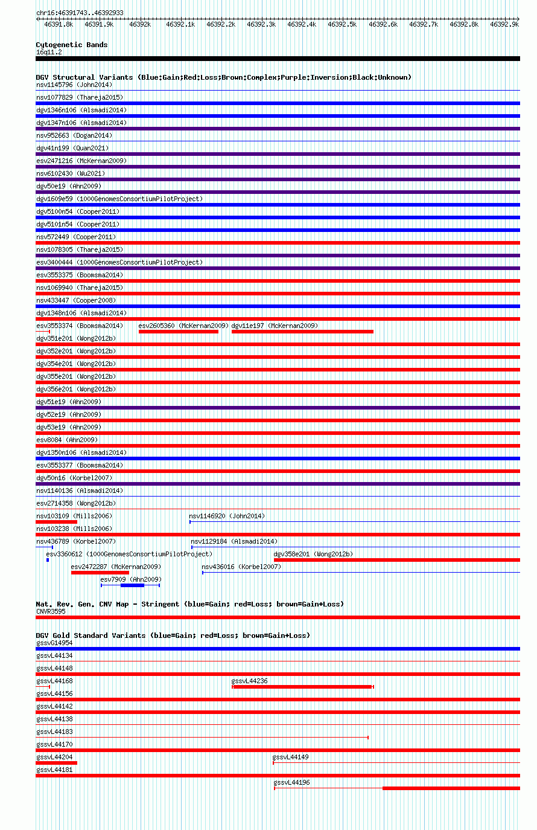Click nsv103238 (Mills2006) label
Image resolution: width=537 pixels, height=830 pixels.
pyautogui.click(x=74, y=529)
